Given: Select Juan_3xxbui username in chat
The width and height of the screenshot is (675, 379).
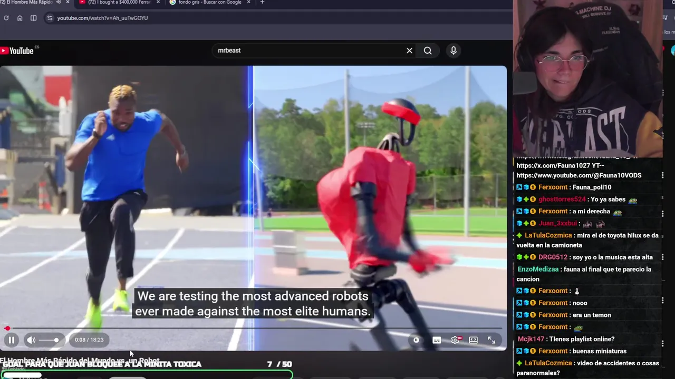Looking at the screenshot, I should pos(558,224).
